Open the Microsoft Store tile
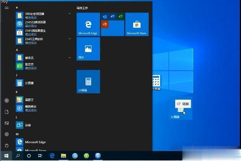Image resolution: width=241 pixels, height=161 pixels. point(137,24)
